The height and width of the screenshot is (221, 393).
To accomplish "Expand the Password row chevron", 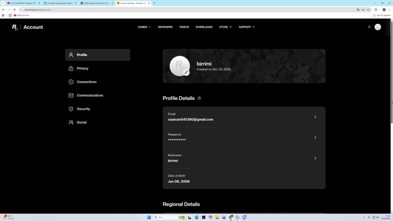I will click(315, 138).
